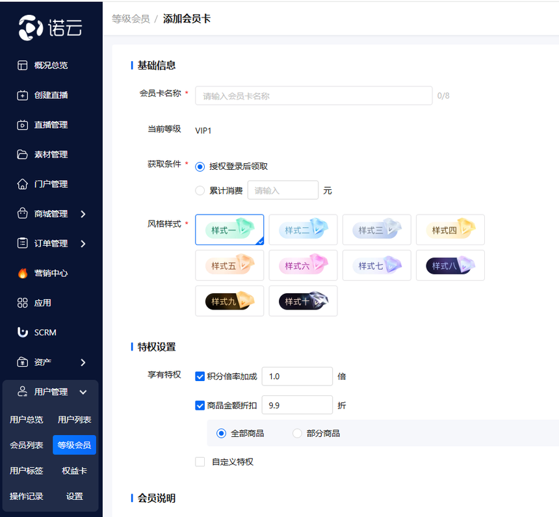Expand the 商城管理 submenu arrow

pyautogui.click(x=83, y=214)
